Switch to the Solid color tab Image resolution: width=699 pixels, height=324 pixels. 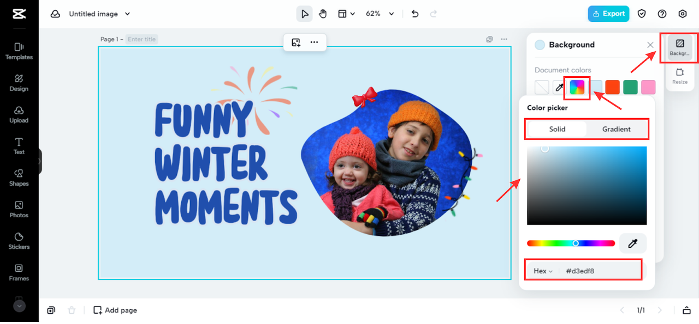click(x=558, y=129)
